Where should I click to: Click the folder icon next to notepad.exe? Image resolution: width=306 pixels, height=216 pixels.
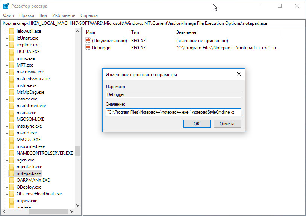12,173
